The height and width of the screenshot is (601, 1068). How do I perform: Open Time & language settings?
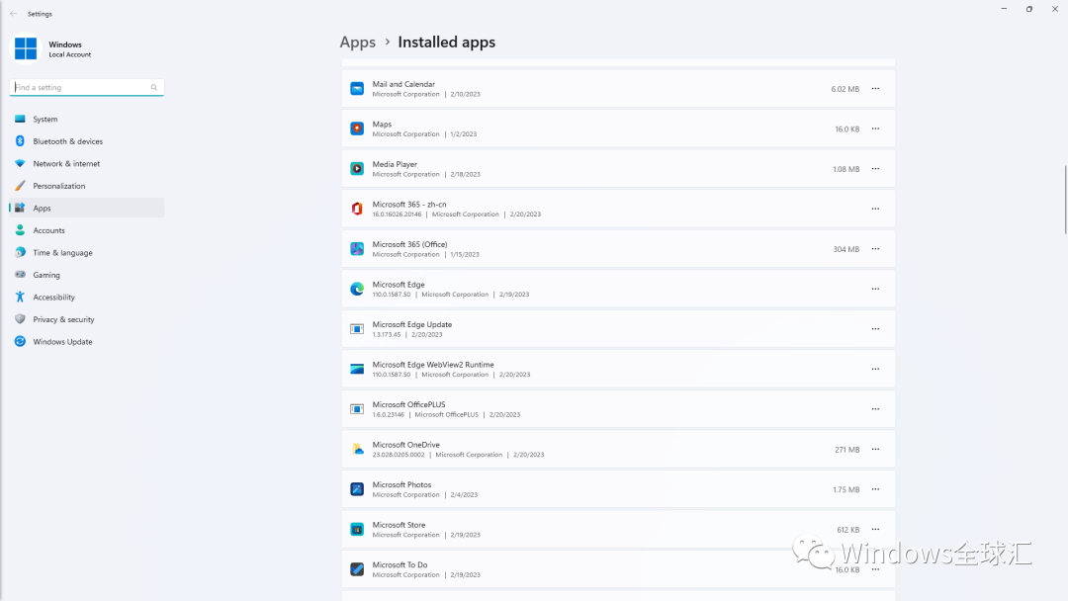pyautogui.click(x=86, y=252)
